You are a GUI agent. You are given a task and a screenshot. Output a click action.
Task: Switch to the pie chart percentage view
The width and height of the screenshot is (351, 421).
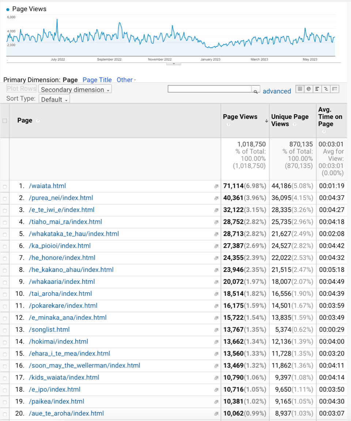point(309,89)
